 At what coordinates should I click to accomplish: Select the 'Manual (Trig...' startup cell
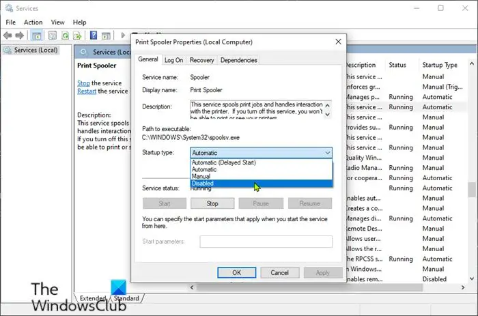(442, 87)
